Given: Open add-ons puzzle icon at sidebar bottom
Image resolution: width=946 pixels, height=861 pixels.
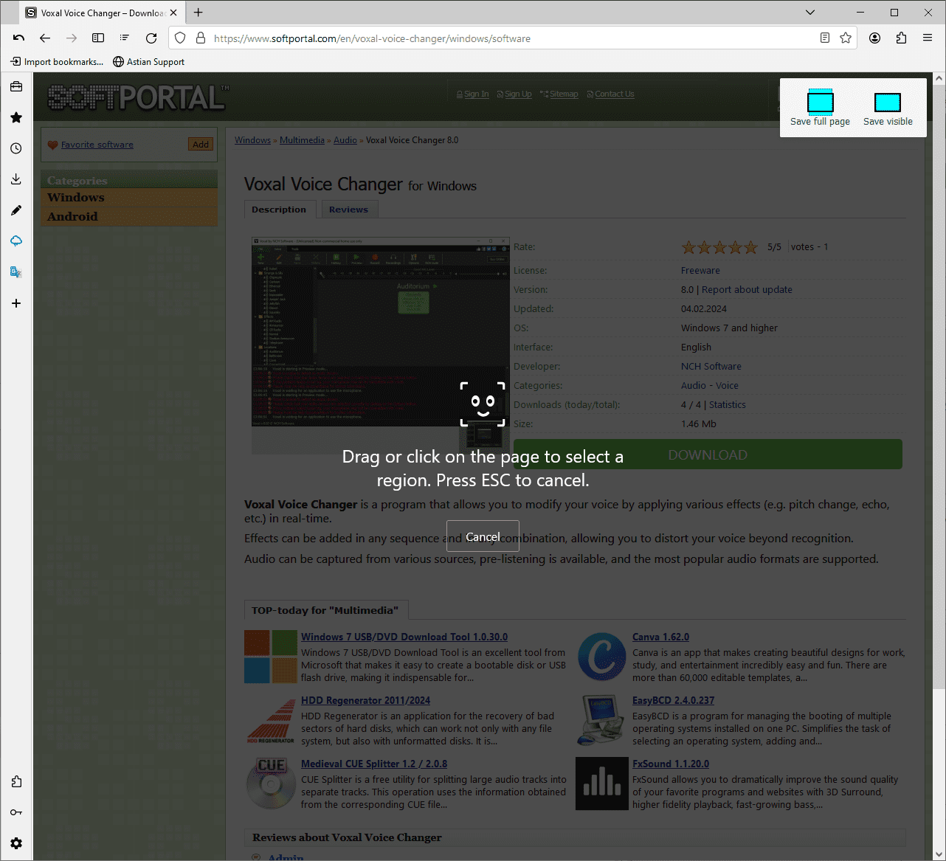Looking at the screenshot, I should pyautogui.click(x=16, y=781).
